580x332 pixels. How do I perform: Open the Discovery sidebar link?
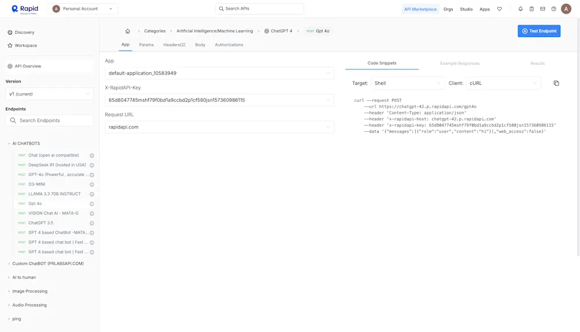tap(21, 32)
